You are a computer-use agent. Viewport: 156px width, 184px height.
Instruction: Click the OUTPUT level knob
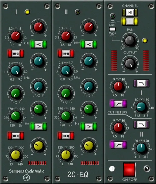130,64
